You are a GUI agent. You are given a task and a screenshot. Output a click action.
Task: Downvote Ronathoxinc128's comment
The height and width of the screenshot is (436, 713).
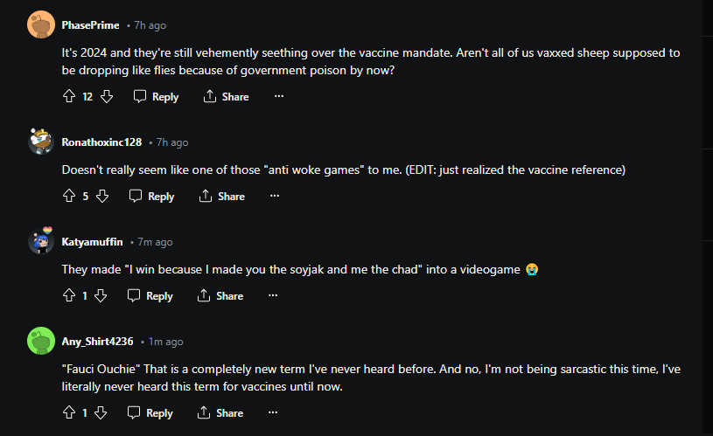tap(102, 197)
